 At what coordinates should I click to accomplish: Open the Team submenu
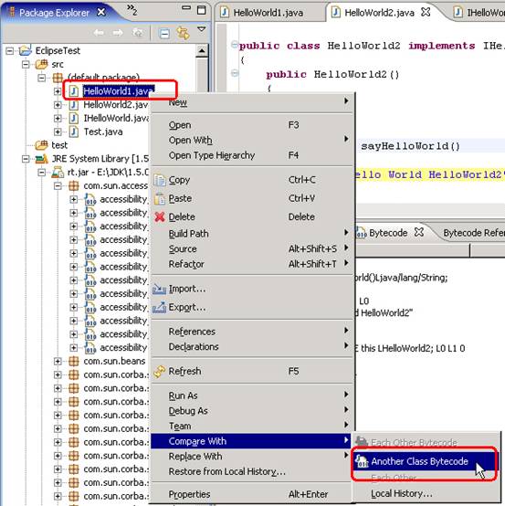(252, 426)
